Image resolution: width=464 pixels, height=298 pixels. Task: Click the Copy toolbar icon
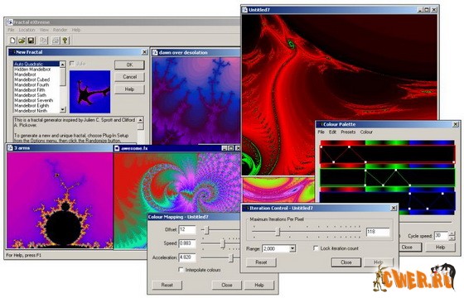click(43, 41)
